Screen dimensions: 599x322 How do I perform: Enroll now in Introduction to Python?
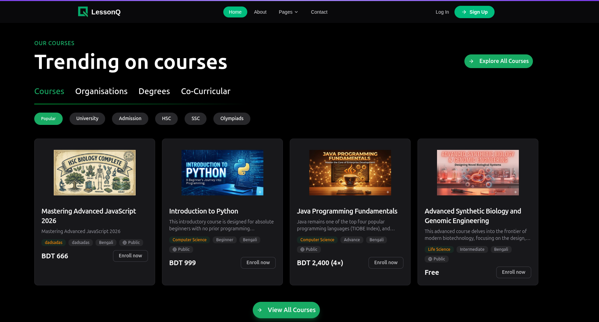pos(258,262)
